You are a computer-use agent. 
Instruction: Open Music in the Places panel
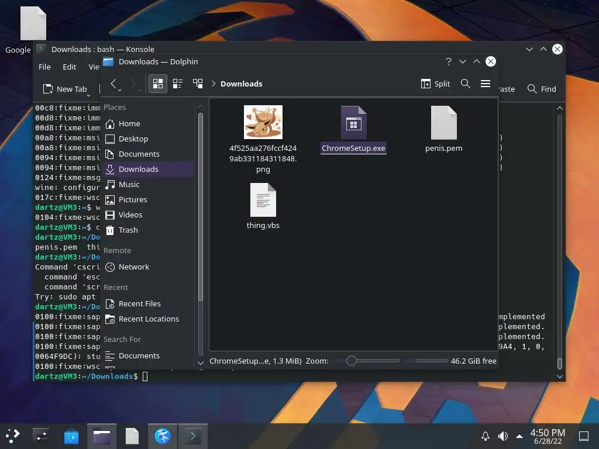click(x=147, y=184)
